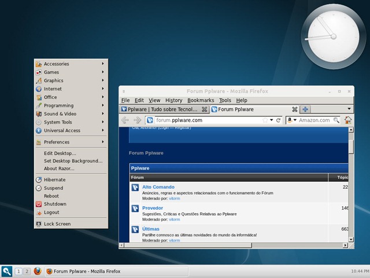The height and width of the screenshot is (278, 370).
Task: Open the Programming submenu
Action: (71, 105)
